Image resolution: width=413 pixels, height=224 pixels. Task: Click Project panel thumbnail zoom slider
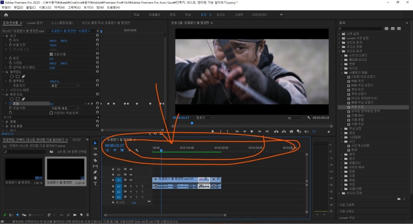pos(37,215)
